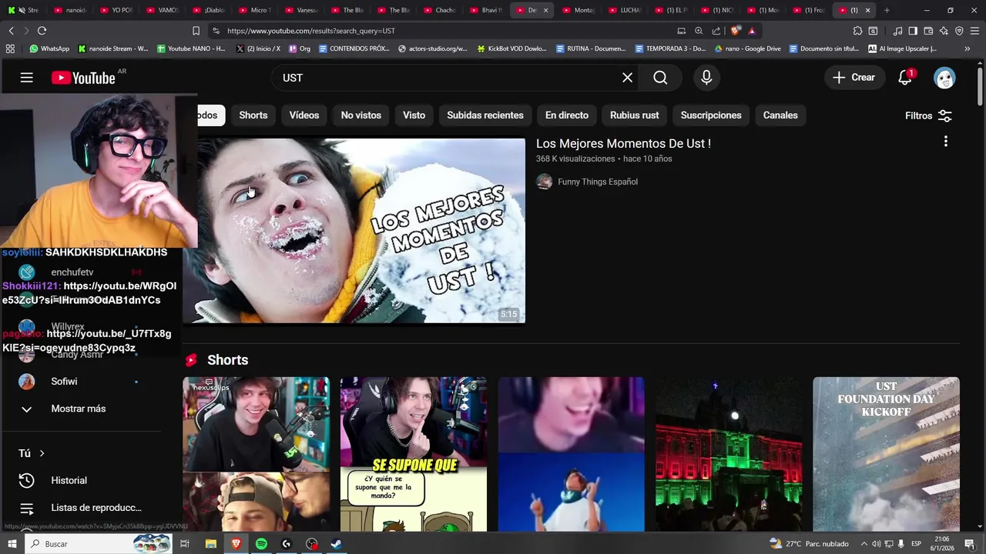This screenshot has width=986, height=554.
Task: Open the Filtros filter options
Action: (928, 115)
